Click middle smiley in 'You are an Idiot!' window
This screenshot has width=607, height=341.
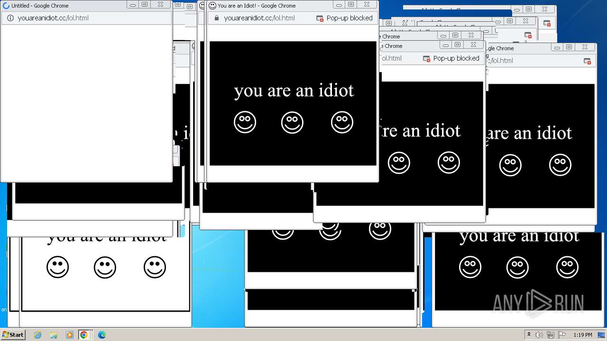tap(292, 122)
